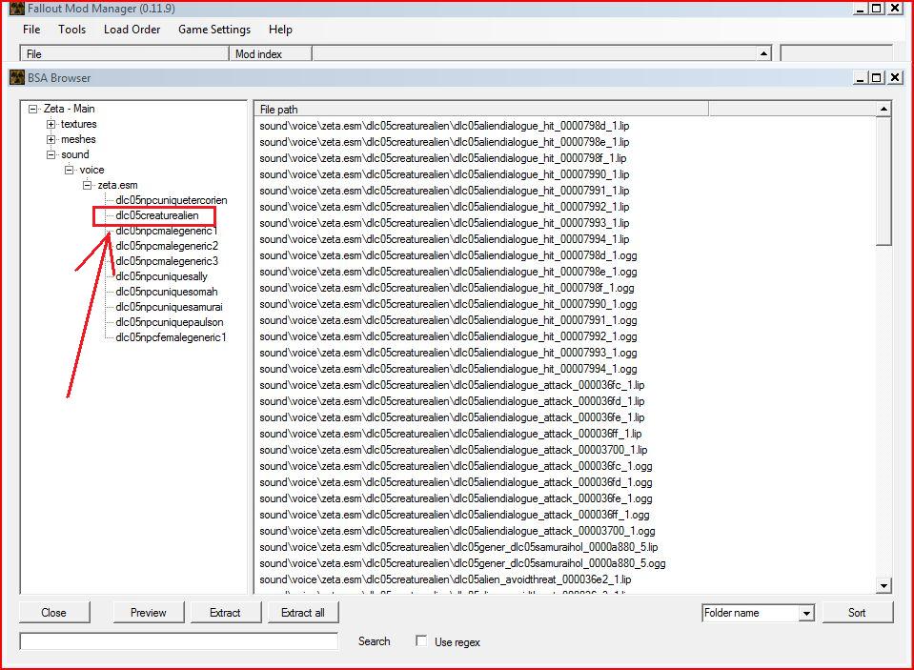The width and height of the screenshot is (914, 670).
Task: Open the File menu
Action: 31,30
